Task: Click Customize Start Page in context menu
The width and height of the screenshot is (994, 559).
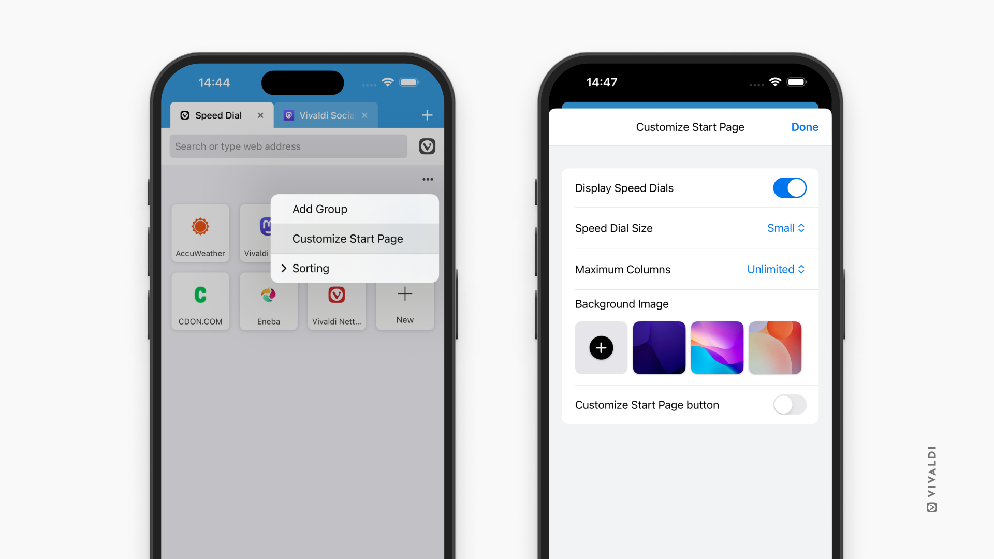Action: (x=347, y=238)
